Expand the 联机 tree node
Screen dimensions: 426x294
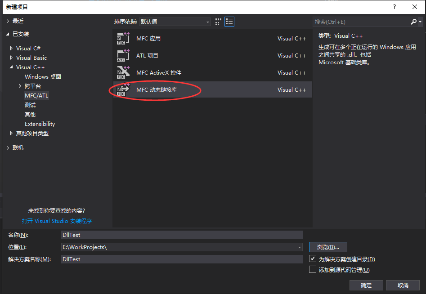[x=8, y=148]
